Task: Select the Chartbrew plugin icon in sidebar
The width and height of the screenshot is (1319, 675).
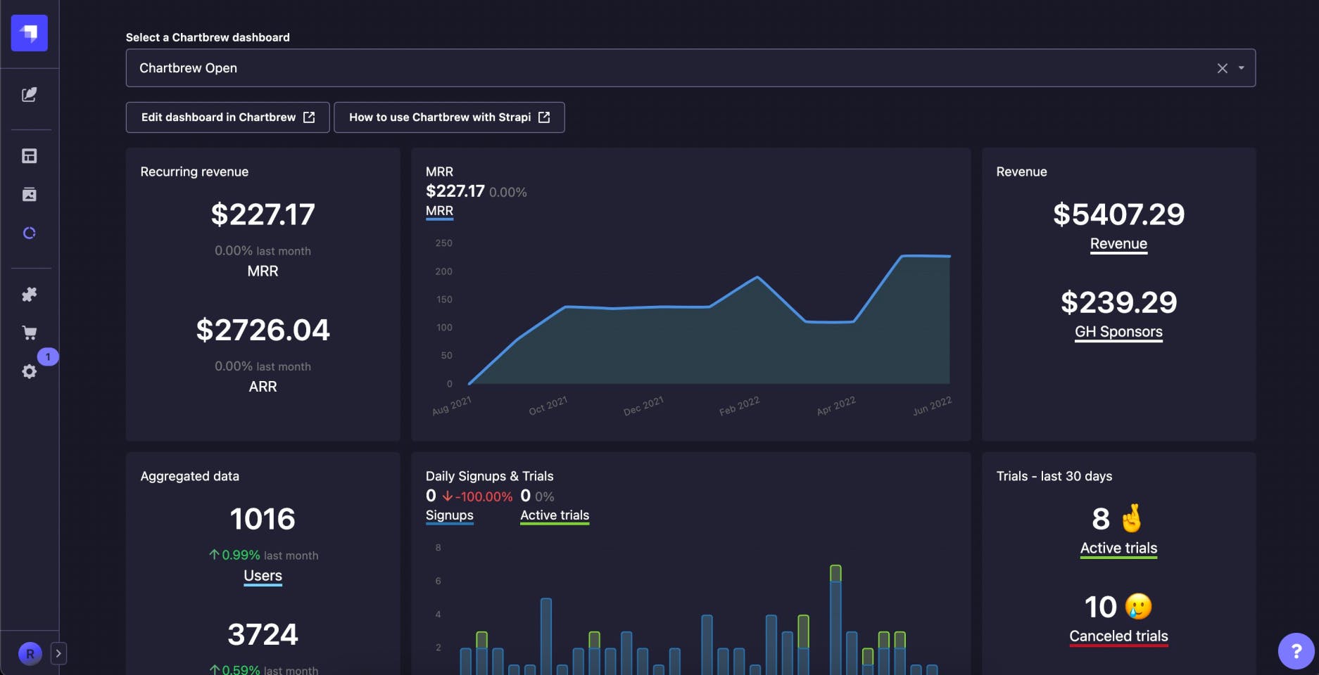Action: click(x=30, y=233)
